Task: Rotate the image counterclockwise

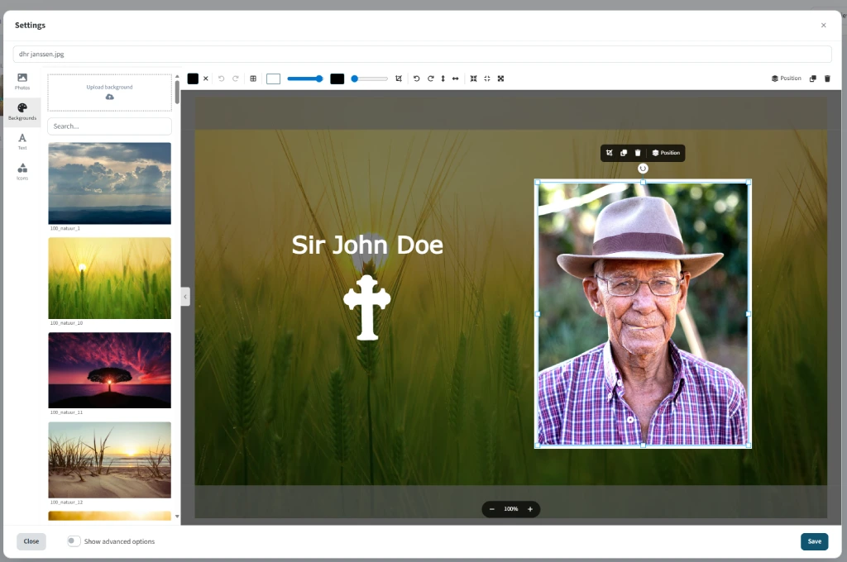Action: click(417, 79)
